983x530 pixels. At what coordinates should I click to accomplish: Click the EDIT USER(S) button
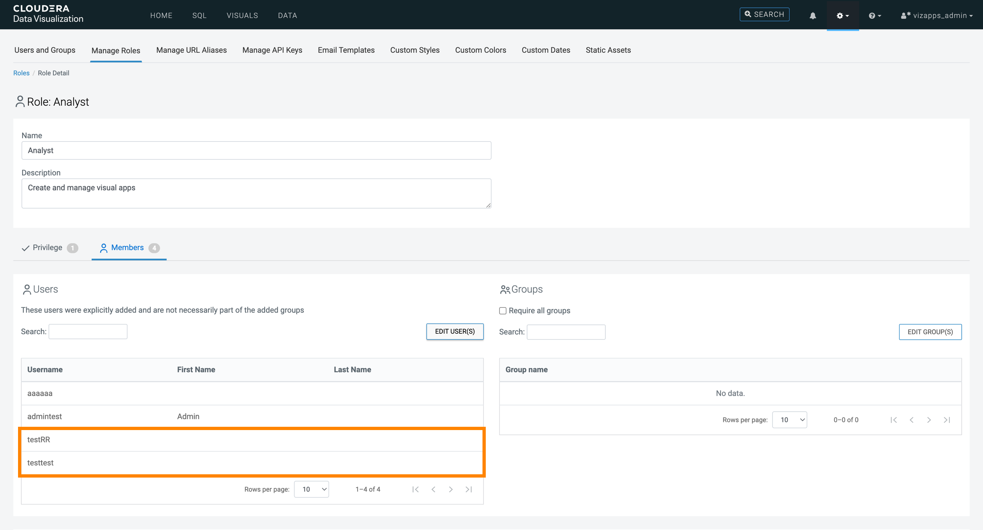tap(455, 331)
